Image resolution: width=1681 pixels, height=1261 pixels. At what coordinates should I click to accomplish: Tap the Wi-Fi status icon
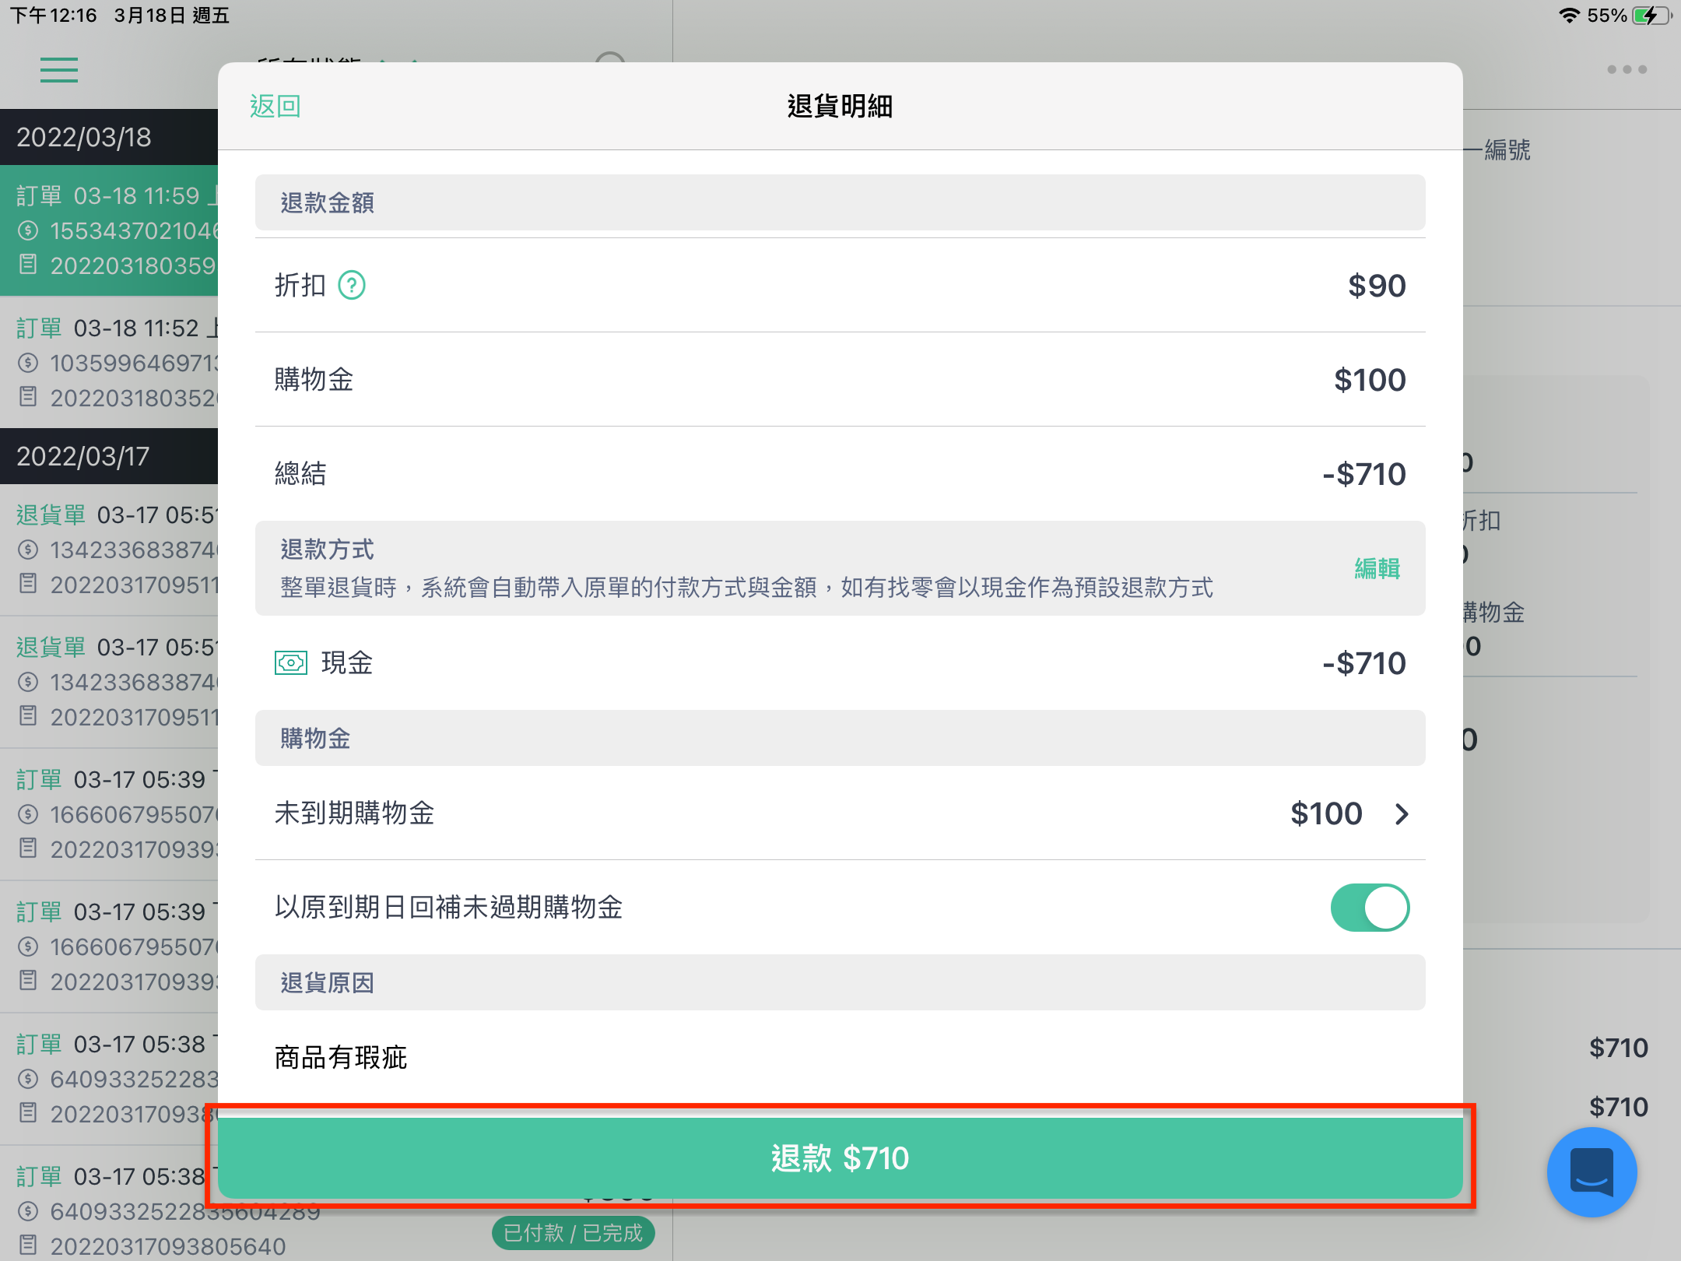tap(1570, 16)
